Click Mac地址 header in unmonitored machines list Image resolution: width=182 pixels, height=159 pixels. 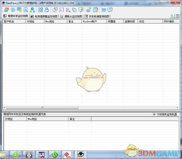click(x=48, y=119)
